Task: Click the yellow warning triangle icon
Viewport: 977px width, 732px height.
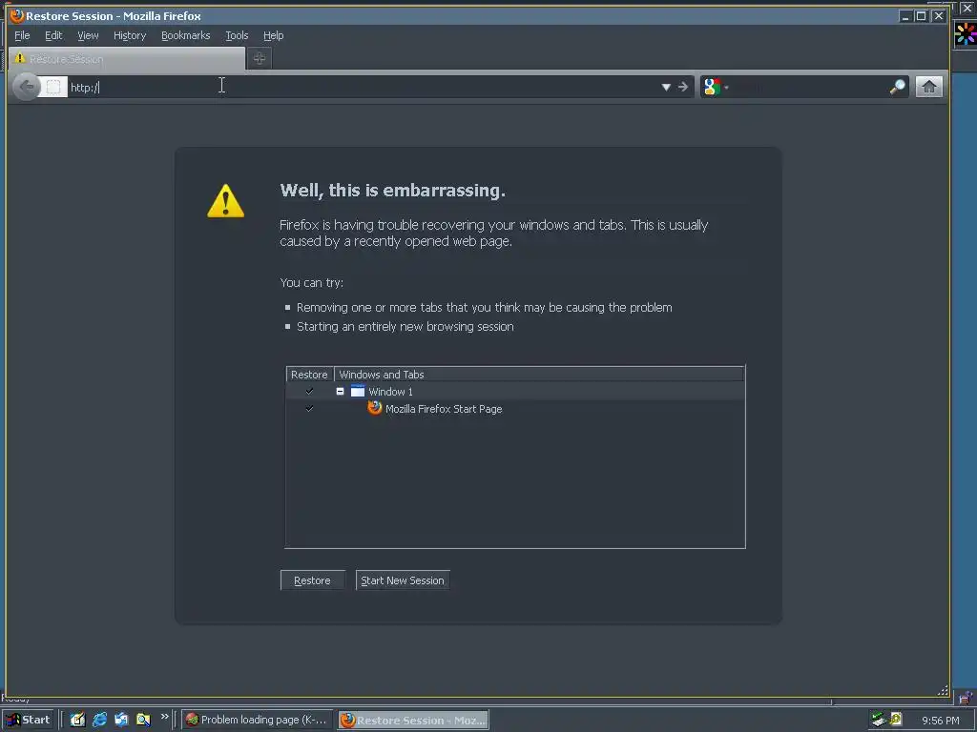Action: (225, 201)
